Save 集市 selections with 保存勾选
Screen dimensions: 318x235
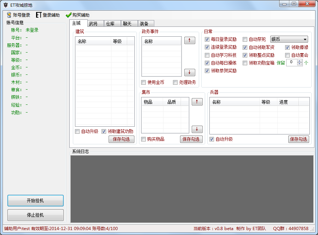coord(191,139)
